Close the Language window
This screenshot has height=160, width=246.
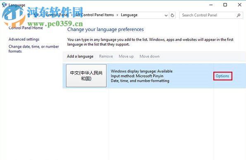click(x=239, y=5)
